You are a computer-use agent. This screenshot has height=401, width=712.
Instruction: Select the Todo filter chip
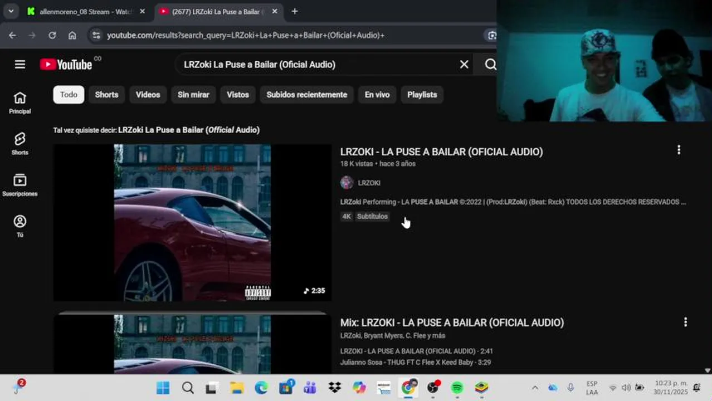click(x=69, y=95)
